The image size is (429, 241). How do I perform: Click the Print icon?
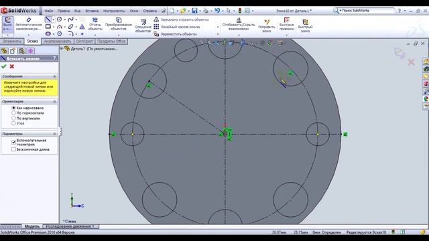[x=206, y=11]
